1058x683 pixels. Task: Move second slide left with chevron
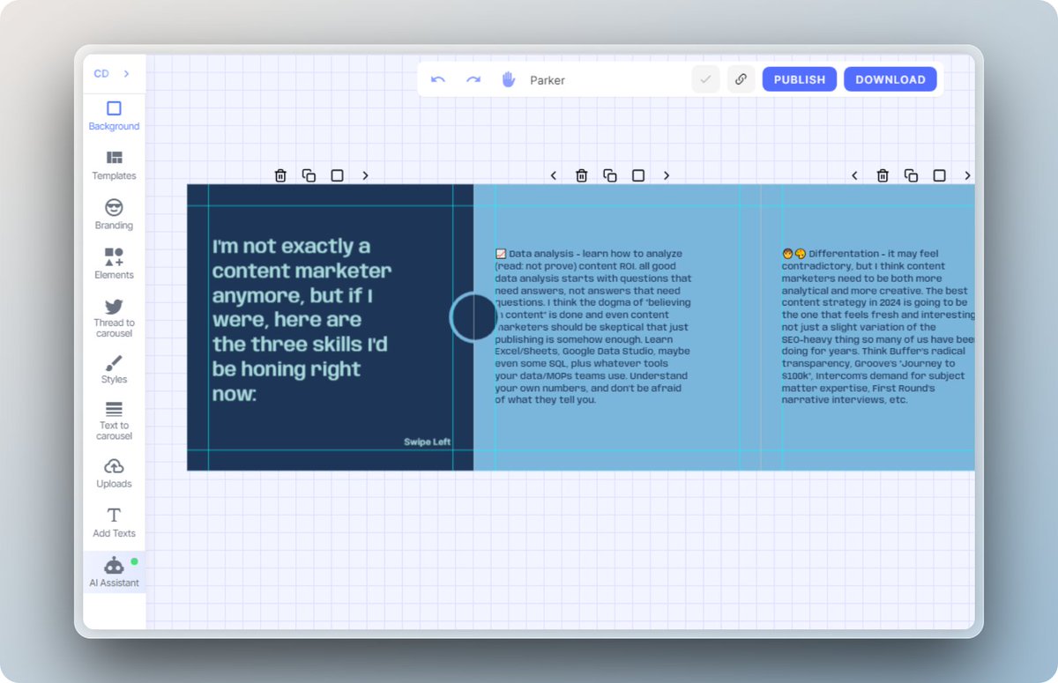(554, 175)
